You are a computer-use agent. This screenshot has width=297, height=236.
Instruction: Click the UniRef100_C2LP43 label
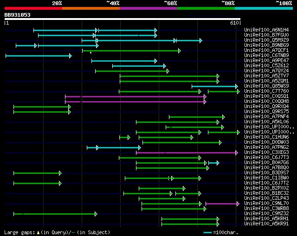[x=266, y=198]
